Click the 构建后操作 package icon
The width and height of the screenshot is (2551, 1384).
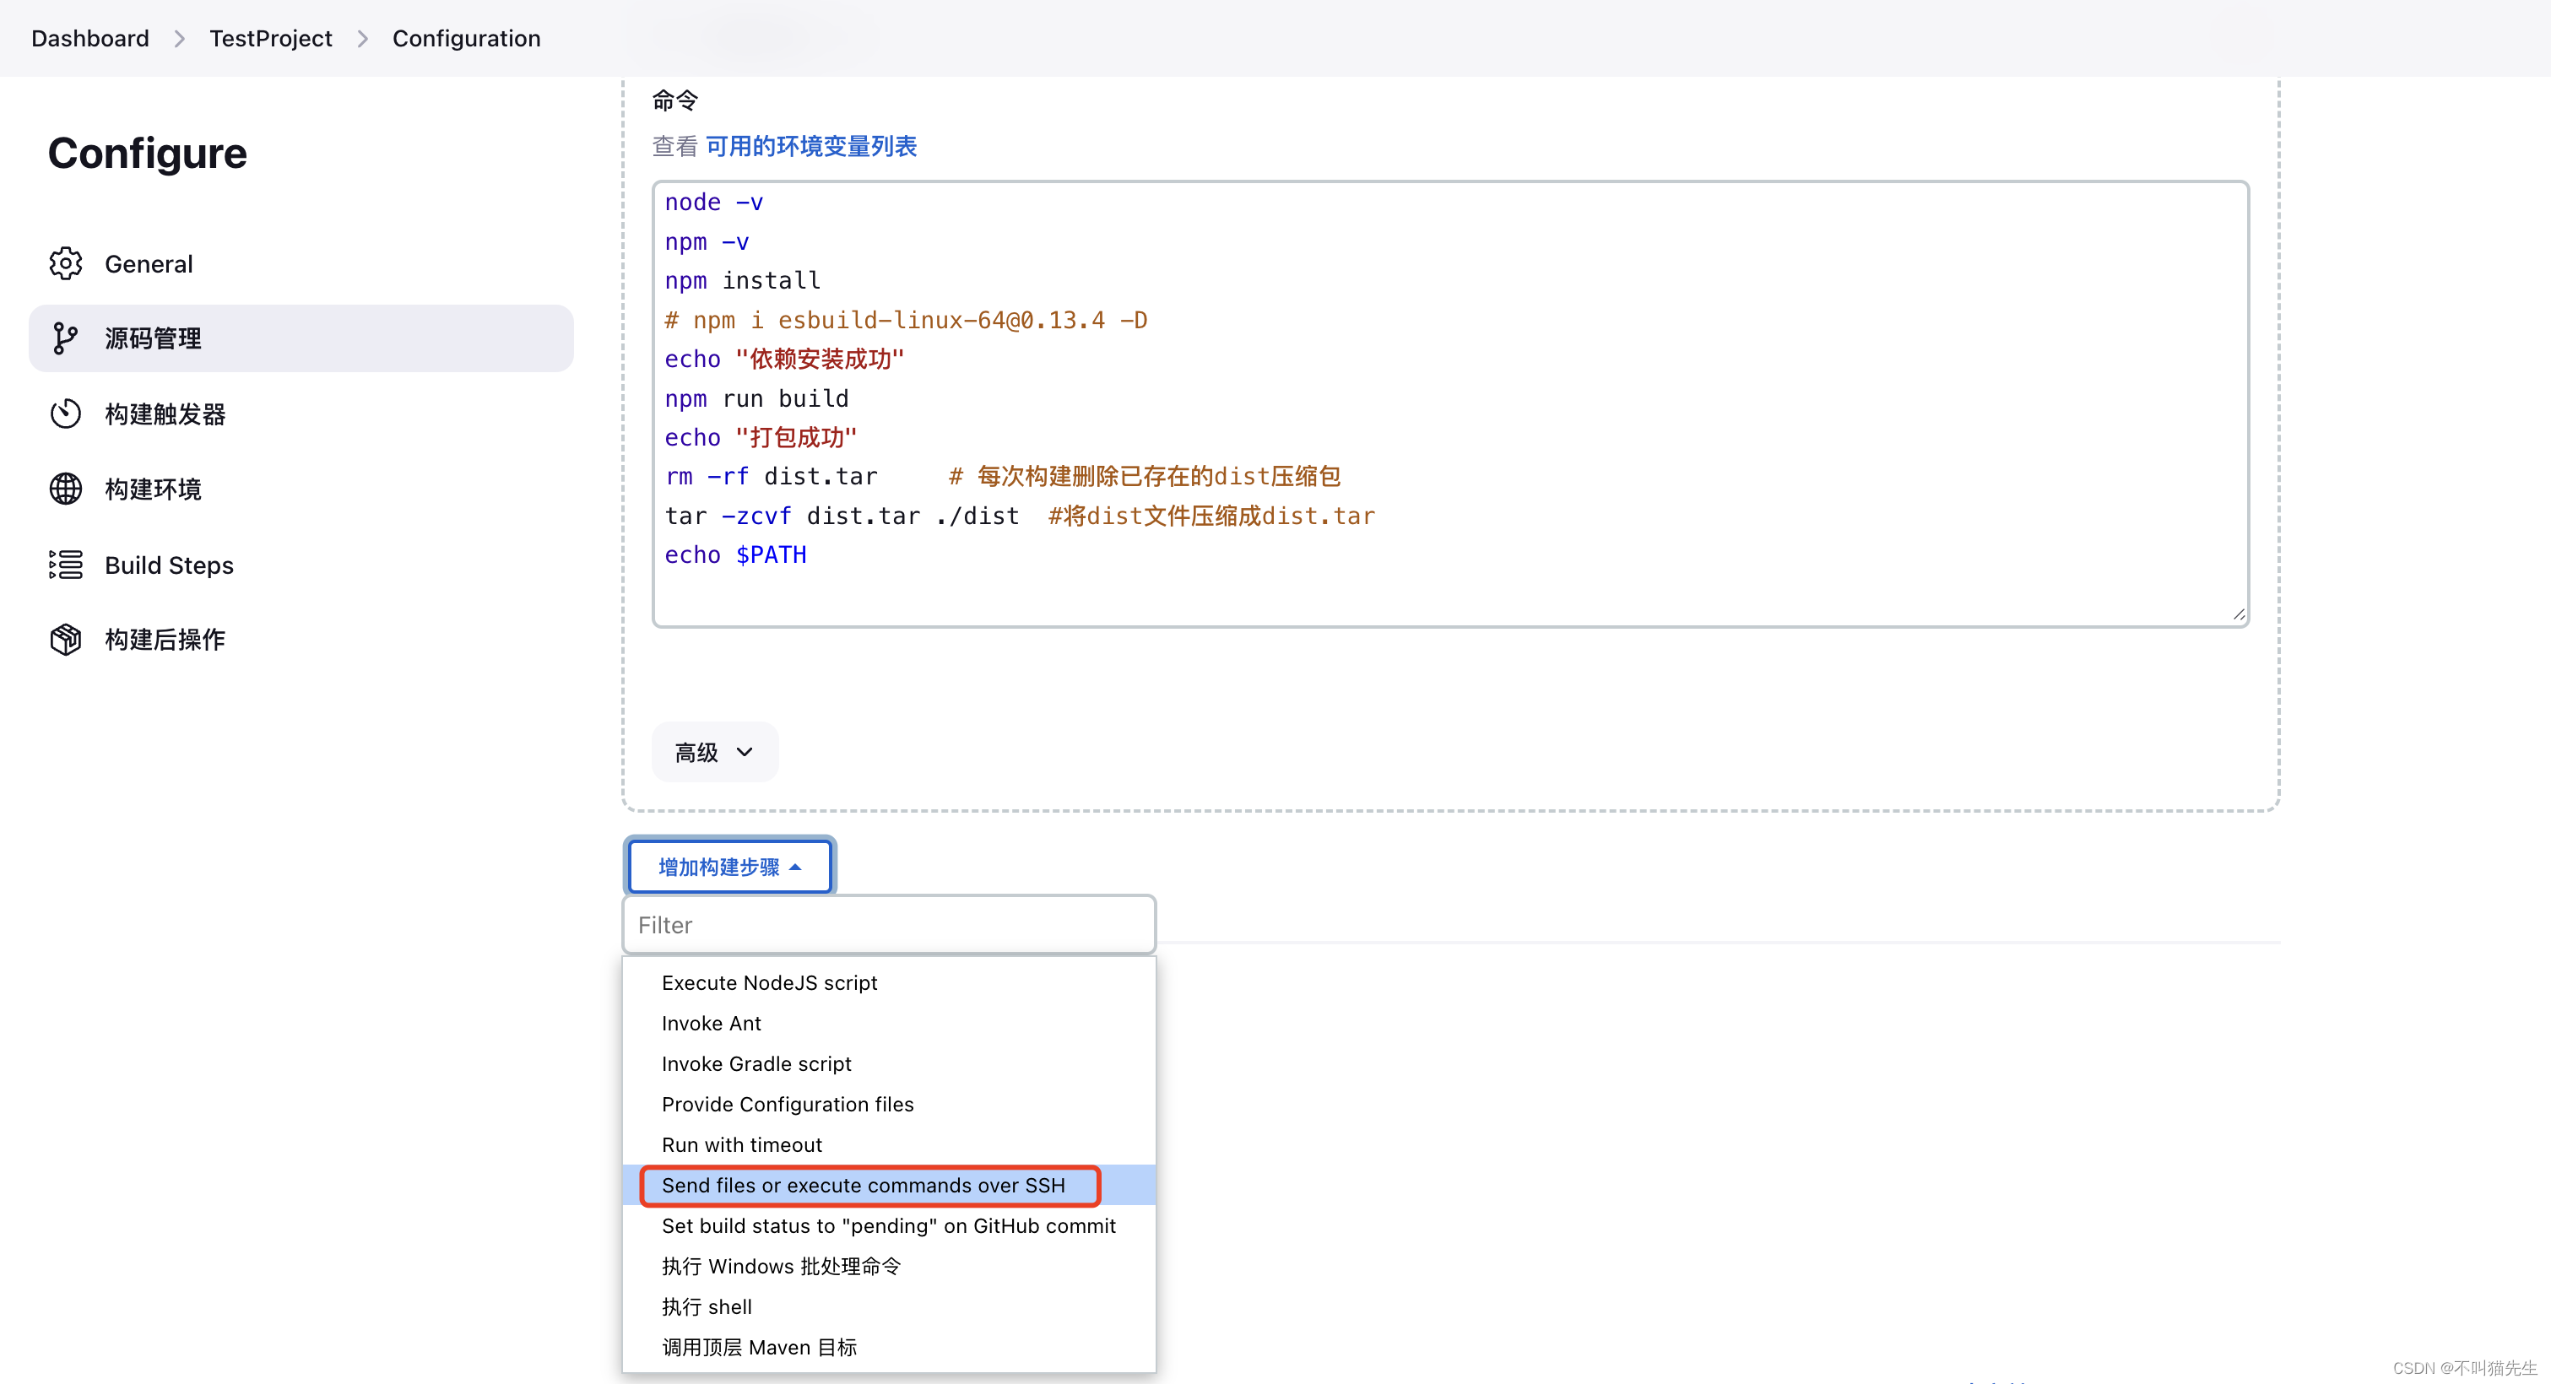tap(65, 640)
